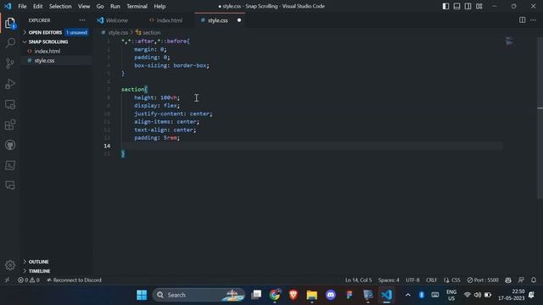Open the Run and Debug view
The height and width of the screenshot is (305, 543).
click(10, 84)
